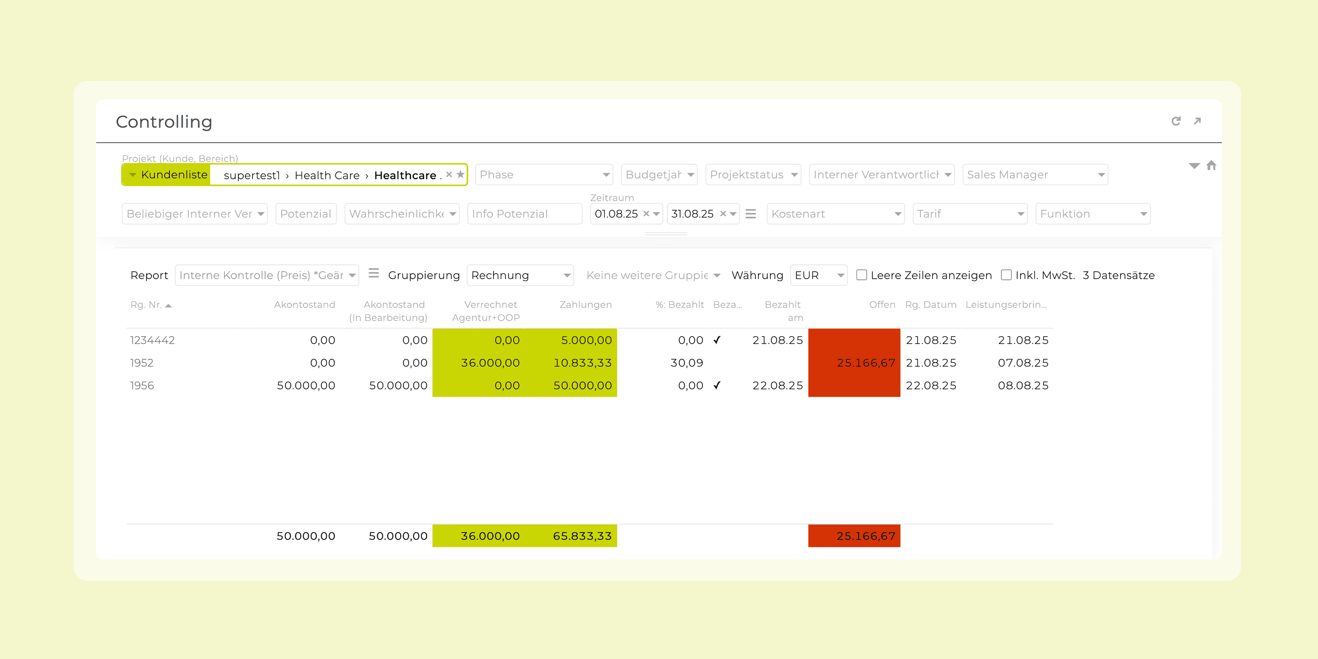1318x659 pixels.
Task: Open the Interner Verantwortlicher dropdown
Action: pyautogui.click(x=881, y=174)
